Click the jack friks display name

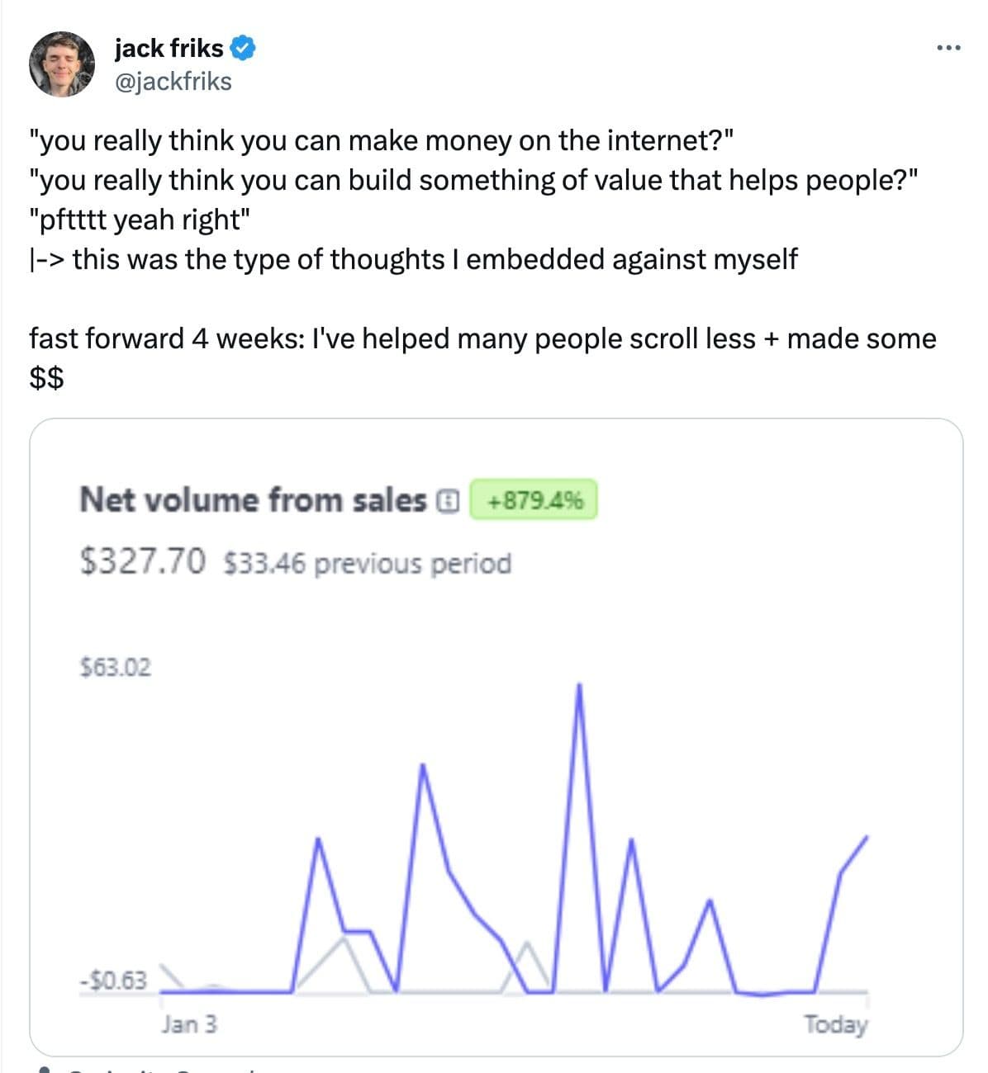click(x=169, y=49)
